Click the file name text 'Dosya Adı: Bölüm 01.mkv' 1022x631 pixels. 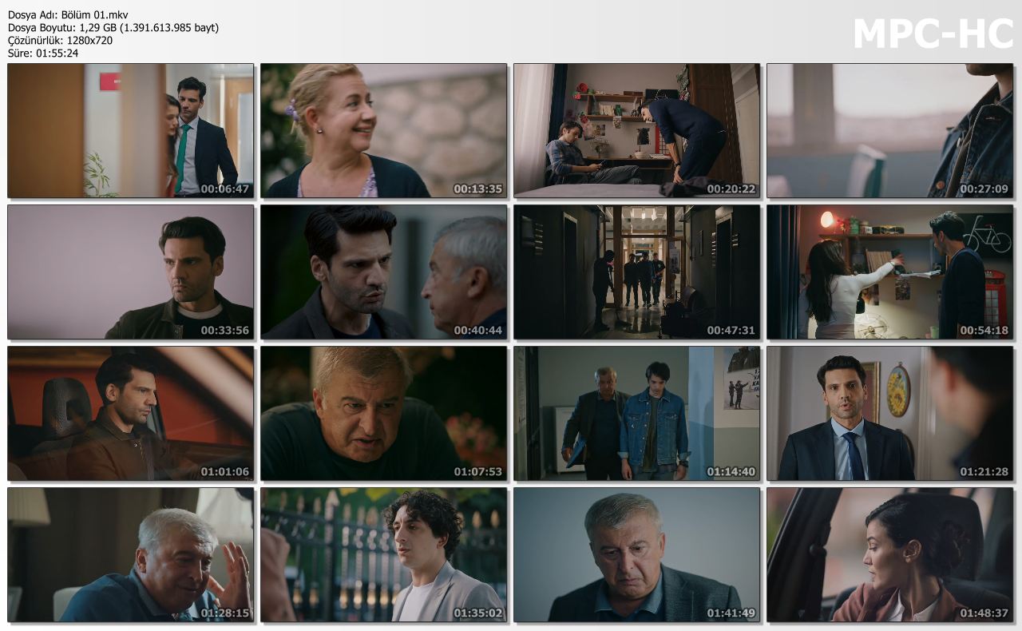67,15
